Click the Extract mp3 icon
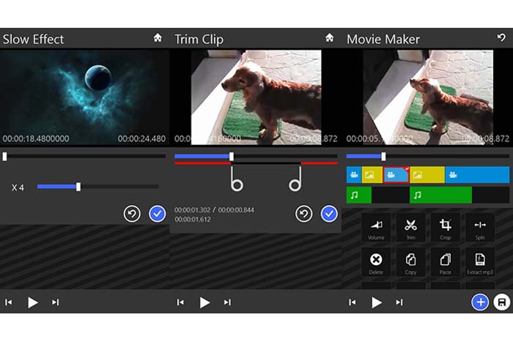The image size is (513, 342). coord(480,261)
